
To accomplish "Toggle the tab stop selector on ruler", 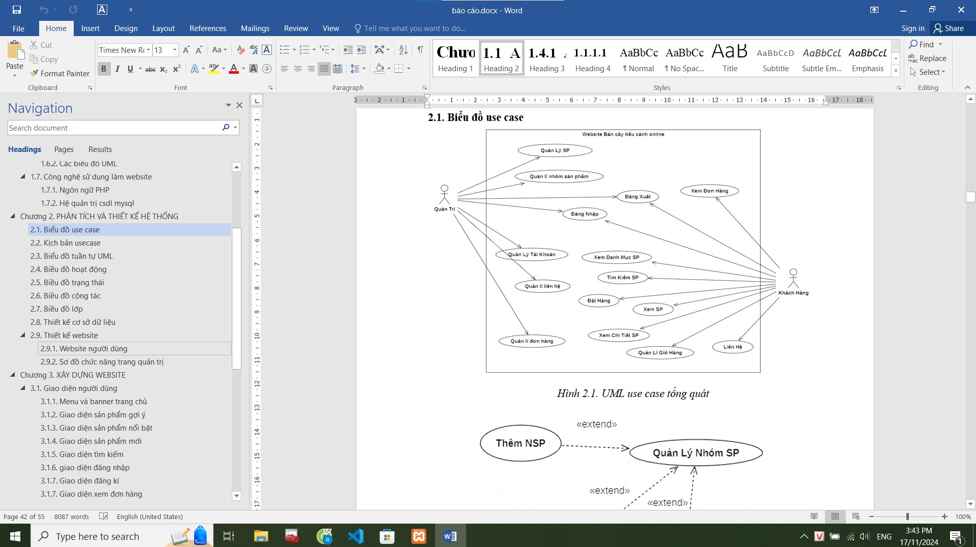I will click(x=257, y=101).
